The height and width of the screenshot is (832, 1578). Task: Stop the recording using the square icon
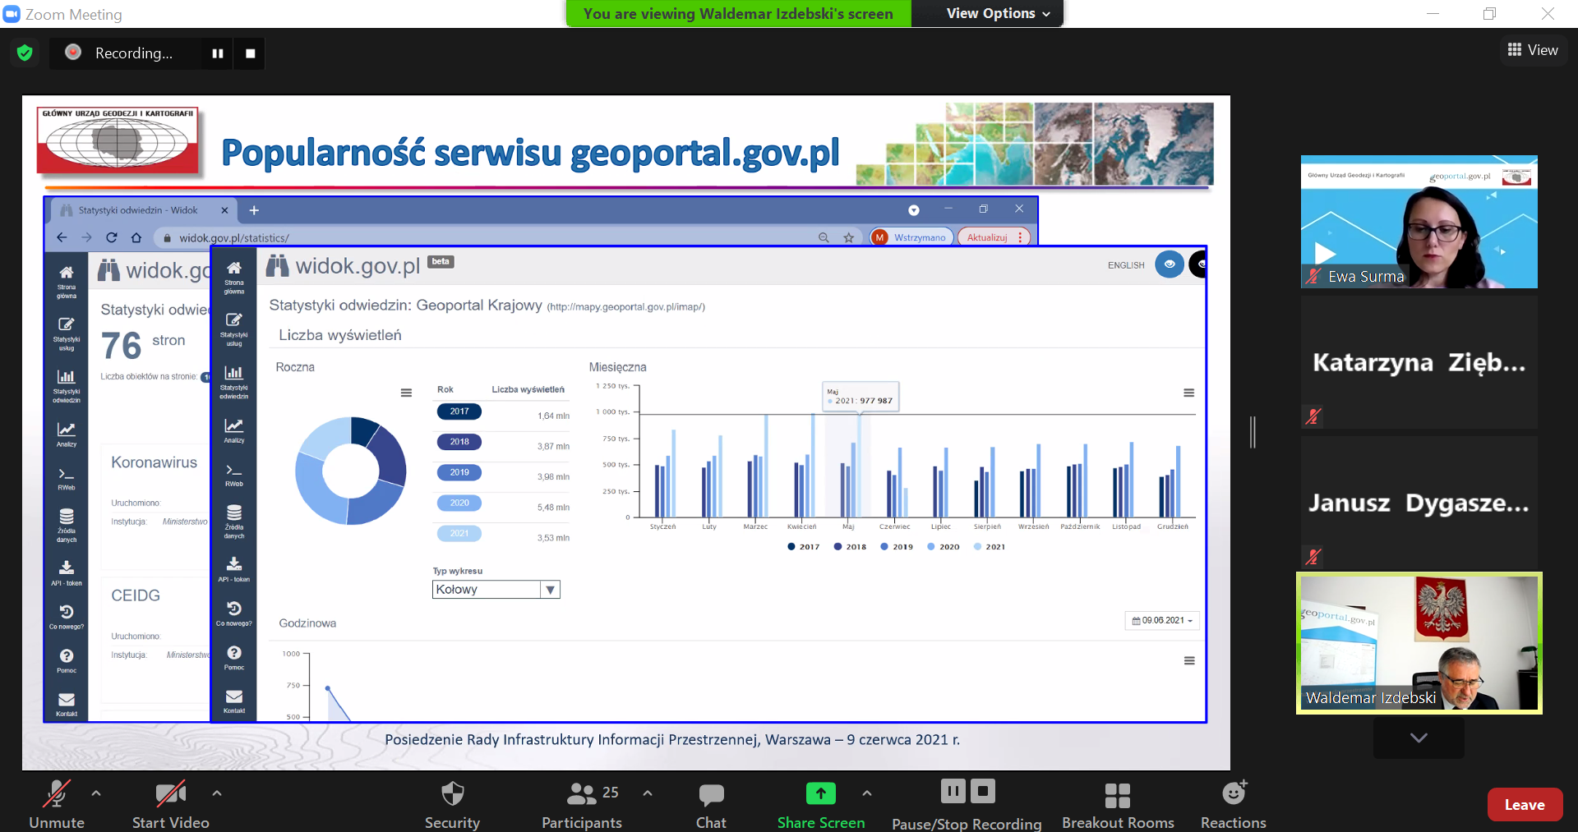(x=251, y=53)
